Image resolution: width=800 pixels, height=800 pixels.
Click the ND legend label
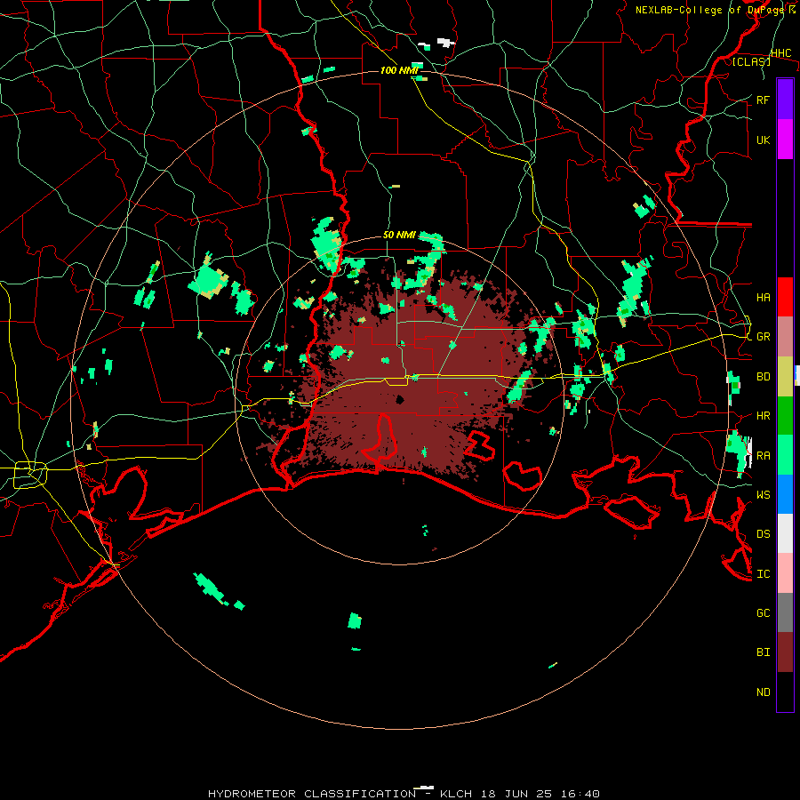click(x=764, y=692)
